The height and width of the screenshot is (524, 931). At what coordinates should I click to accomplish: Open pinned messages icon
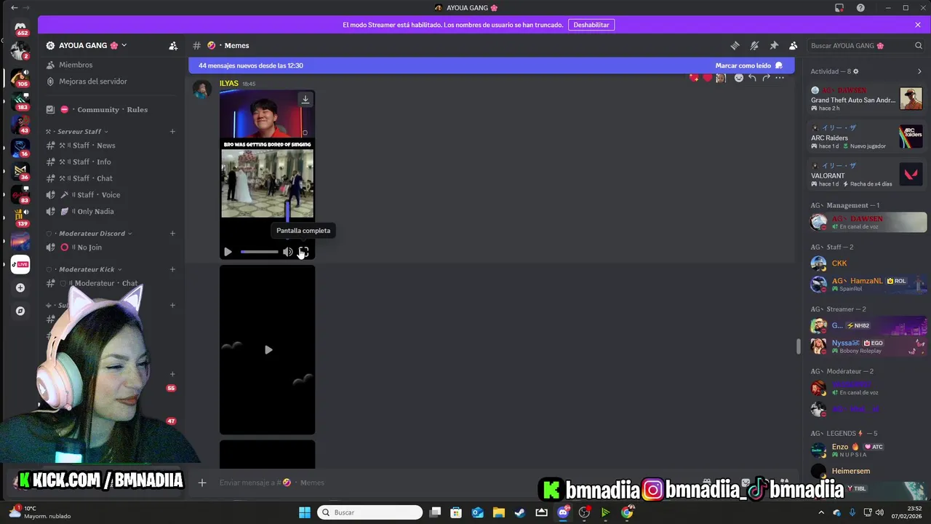tap(774, 45)
